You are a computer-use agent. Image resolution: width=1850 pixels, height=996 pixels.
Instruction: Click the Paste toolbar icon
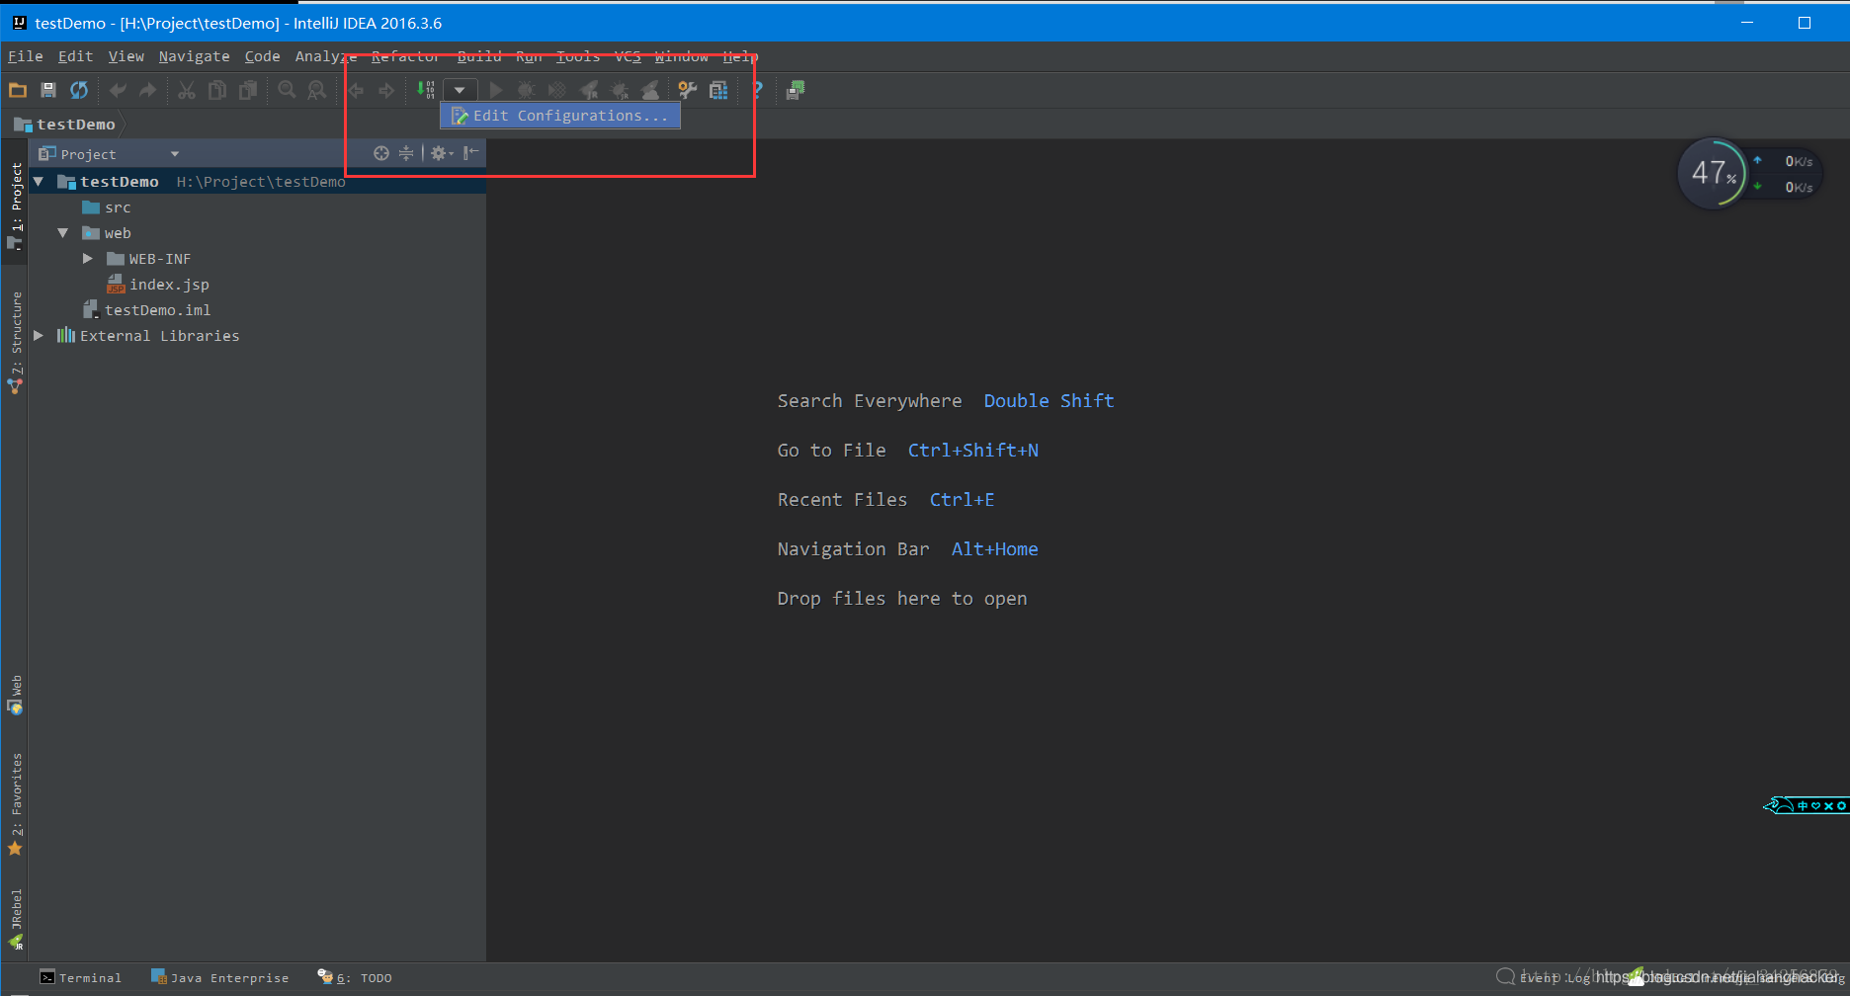point(248,90)
